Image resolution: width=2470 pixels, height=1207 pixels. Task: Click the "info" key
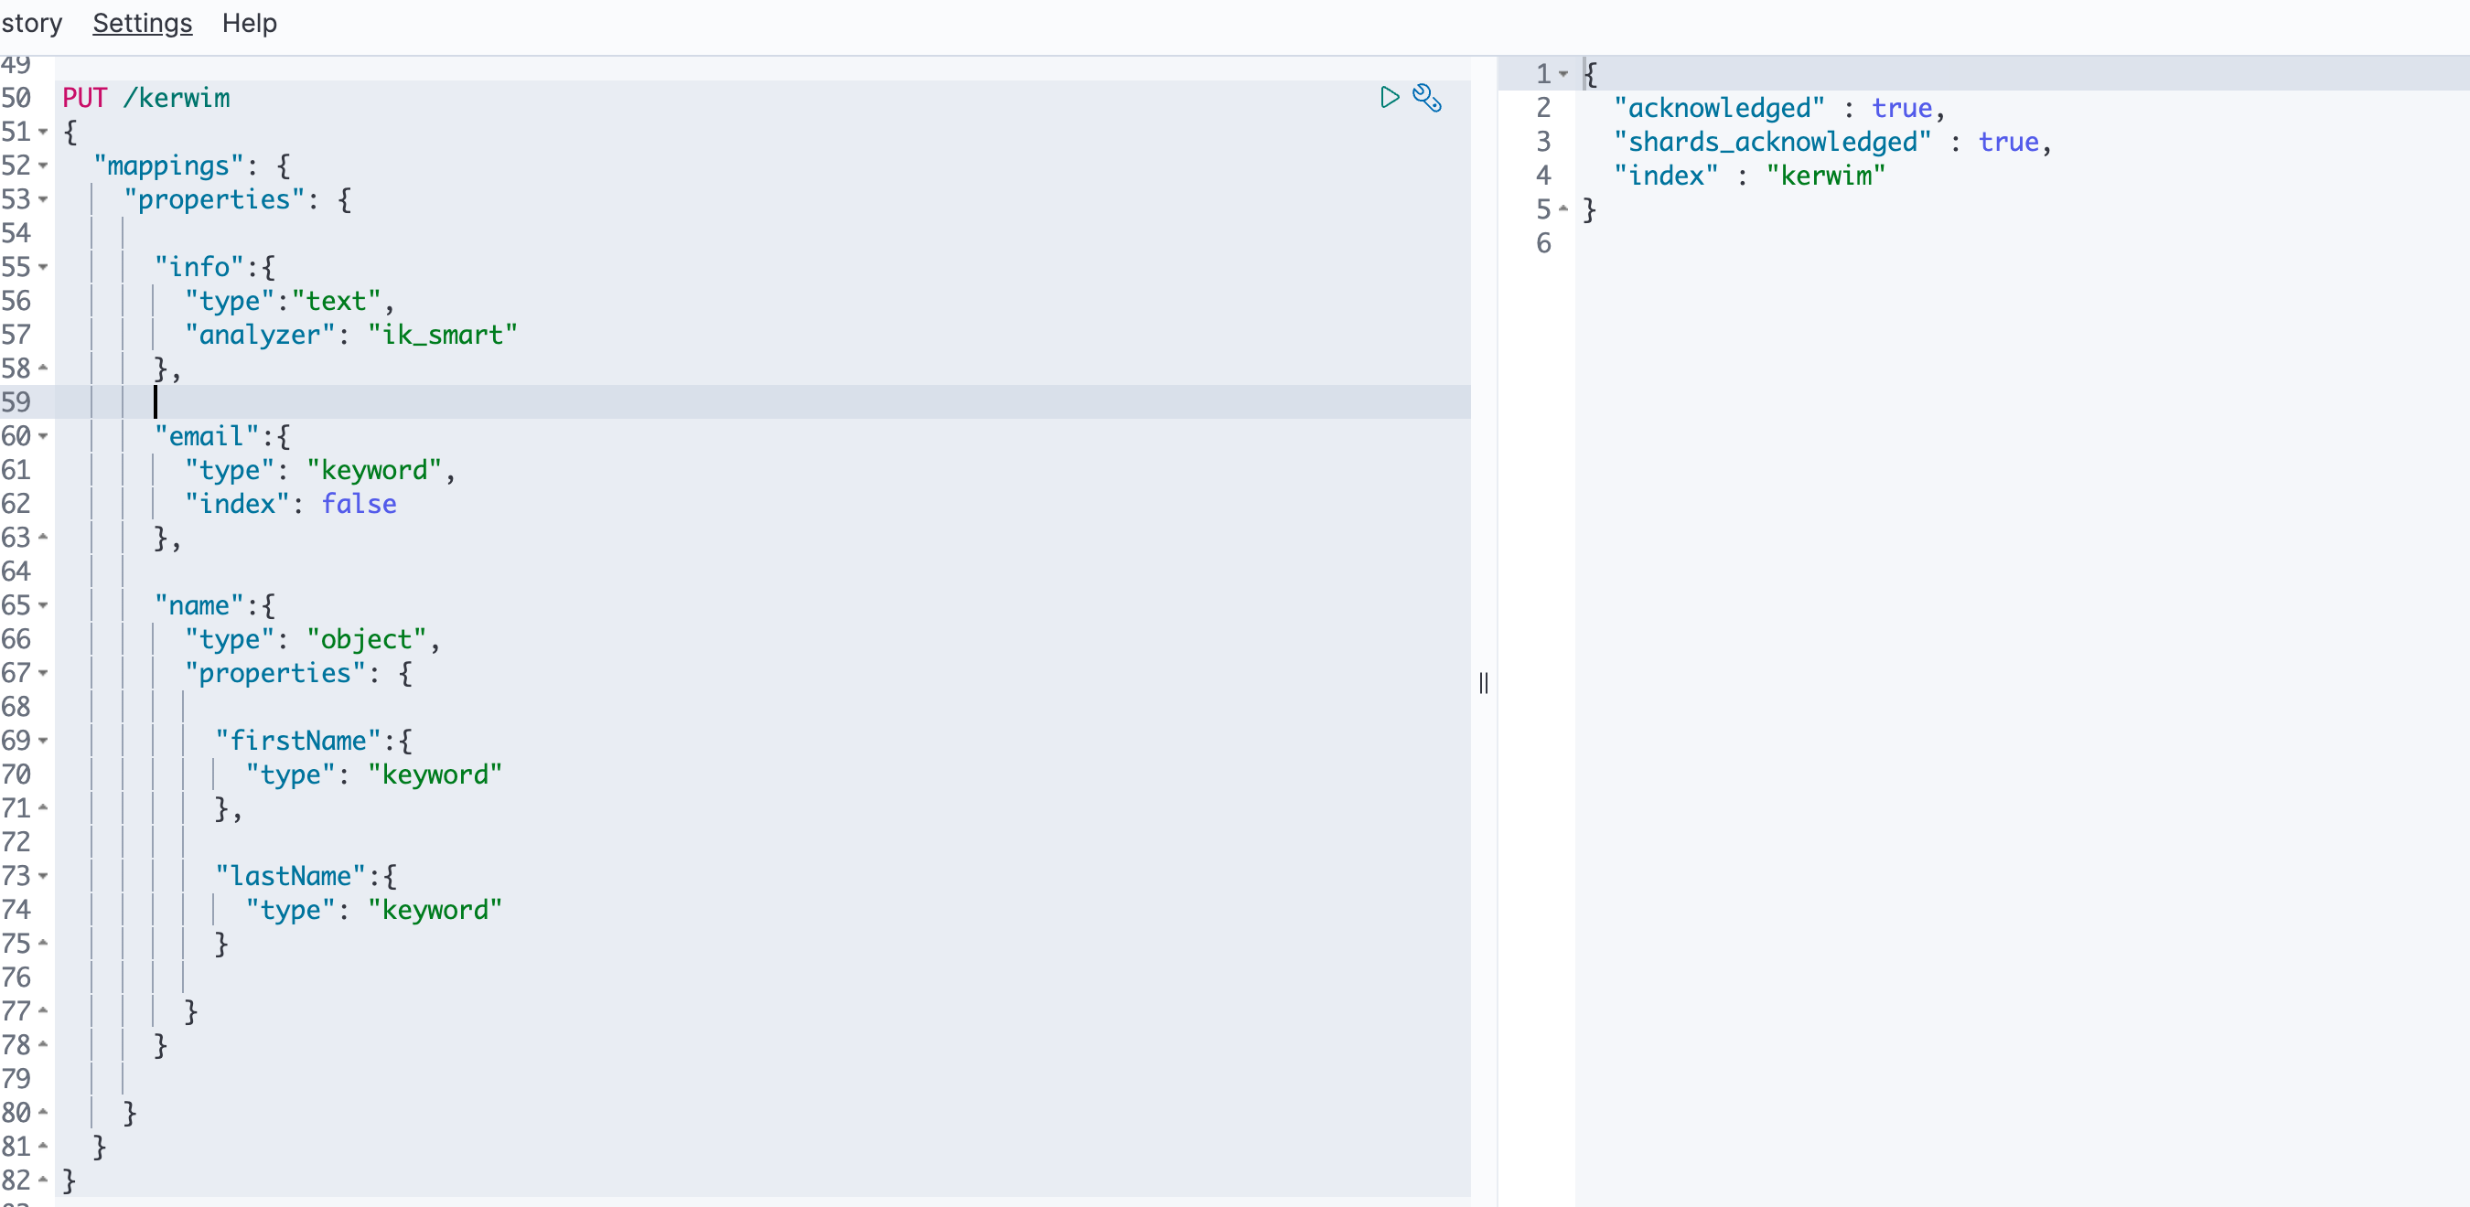coord(199,266)
